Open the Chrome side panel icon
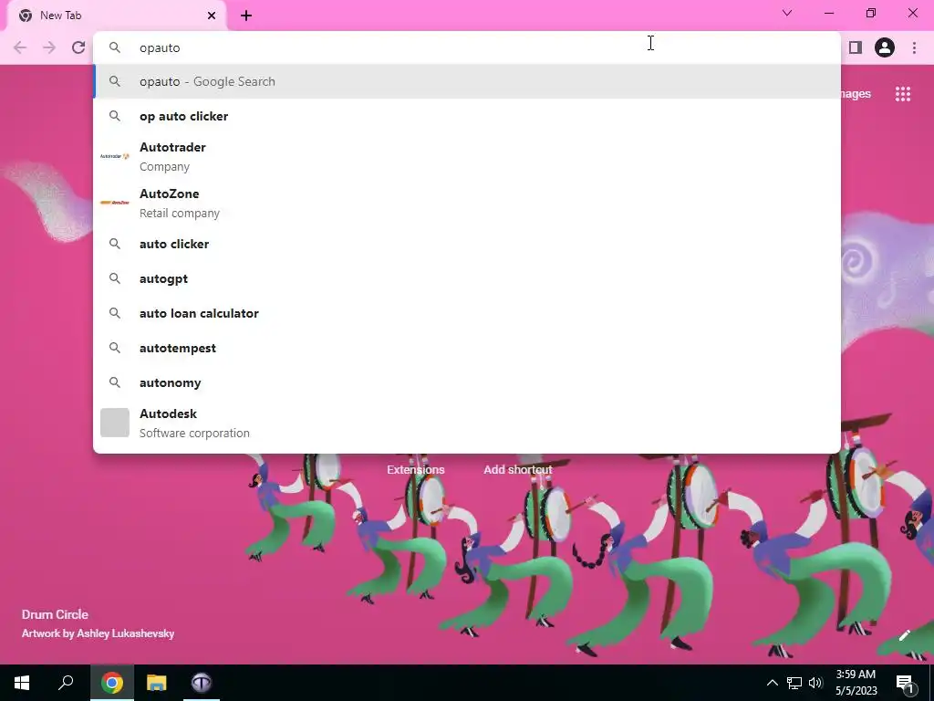 coord(856,47)
